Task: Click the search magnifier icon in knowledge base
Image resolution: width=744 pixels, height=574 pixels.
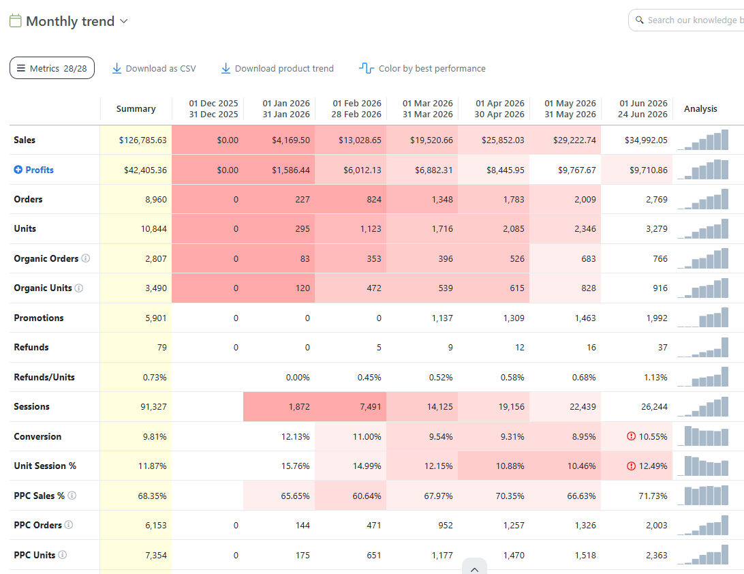Action: coord(640,20)
